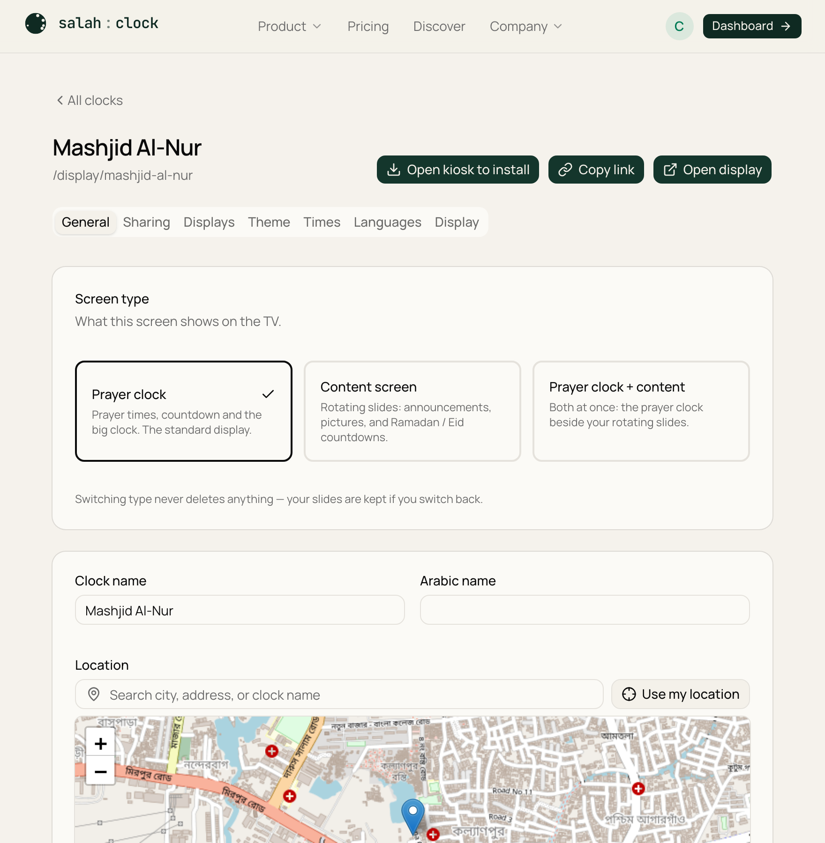Image resolution: width=825 pixels, height=843 pixels.
Task: Focus the Arabic name input field
Action: tap(585, 610)
